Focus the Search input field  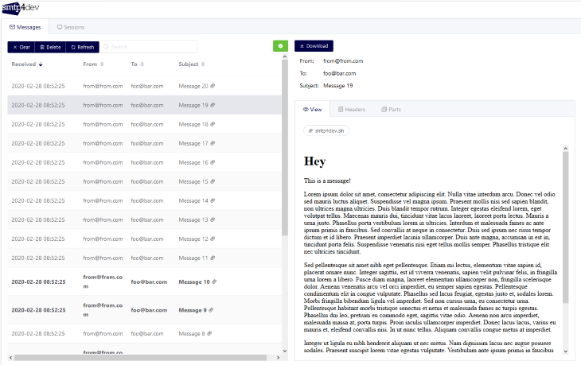pos(149,47)
